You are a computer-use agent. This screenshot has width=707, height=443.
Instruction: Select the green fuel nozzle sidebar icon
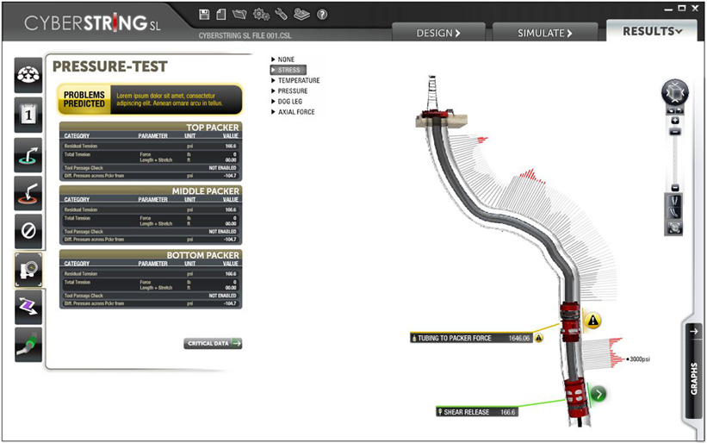[28, 345]
